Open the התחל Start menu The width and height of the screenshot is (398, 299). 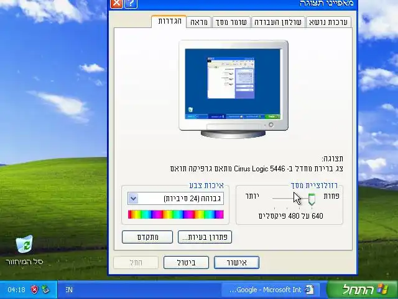pos(363,290)
